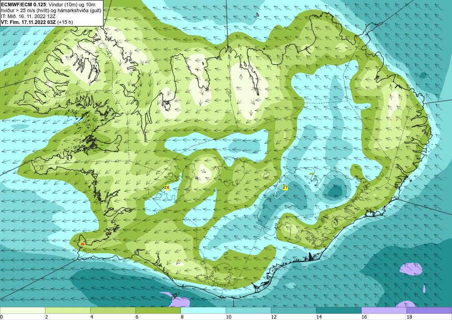Screen dimensions: 452x320
Task: Click the white gust contour beside marker 27
Action: point(281,191)
